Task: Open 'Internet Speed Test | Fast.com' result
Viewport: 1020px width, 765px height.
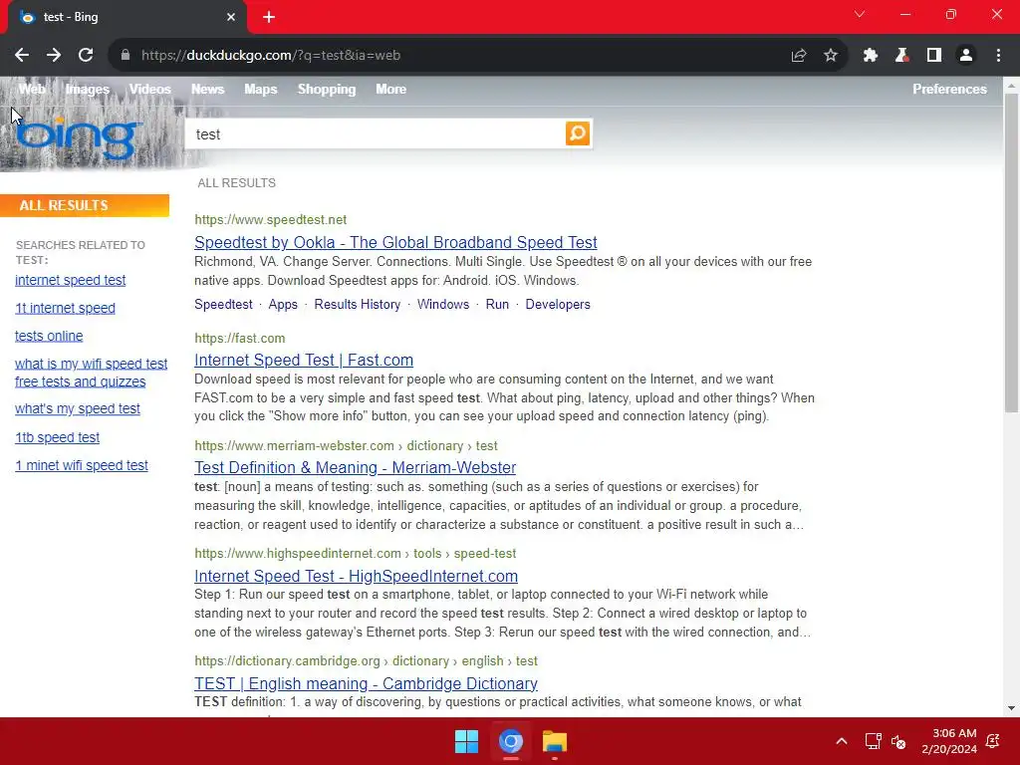Action: [x=304, y=361]
